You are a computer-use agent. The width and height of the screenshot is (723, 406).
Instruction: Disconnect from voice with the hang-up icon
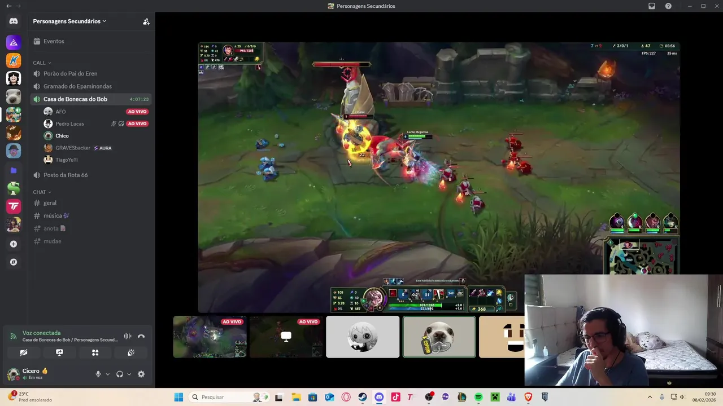point(141,336)
